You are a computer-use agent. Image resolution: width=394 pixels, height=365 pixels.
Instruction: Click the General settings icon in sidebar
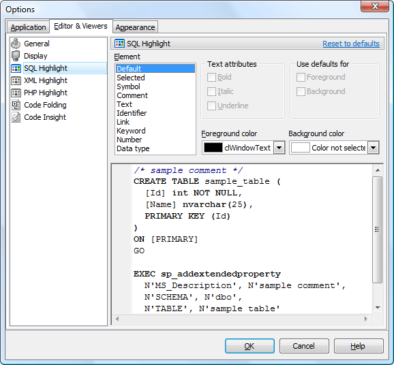pyautogui.click(x=16, y=44)
